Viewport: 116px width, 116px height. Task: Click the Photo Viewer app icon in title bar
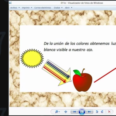(x=10, y=3)
